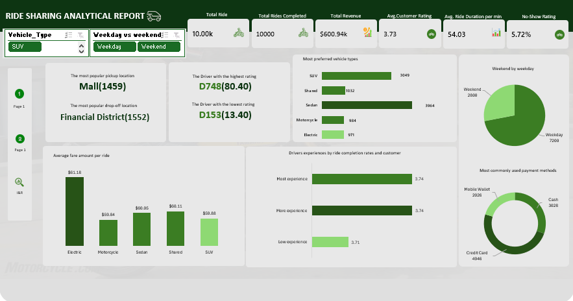
Task: Click the Weekday vs weekend slicer header title
Action: point(127,34)
